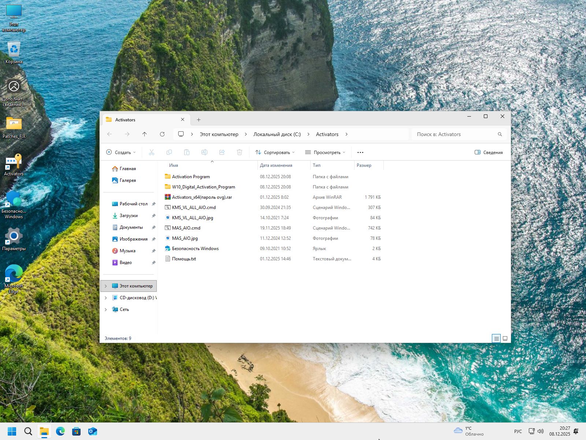Click Локальный диск (C:) in breadcrumb
Image resolution: width=586 pixels, height=440 pixels.
click(x=277, y=134)
